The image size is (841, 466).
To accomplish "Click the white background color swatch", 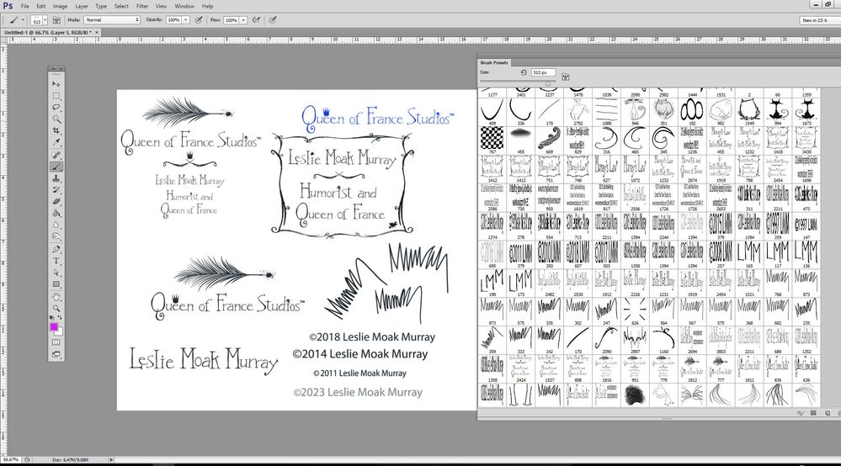I will (x=59, y=331).
